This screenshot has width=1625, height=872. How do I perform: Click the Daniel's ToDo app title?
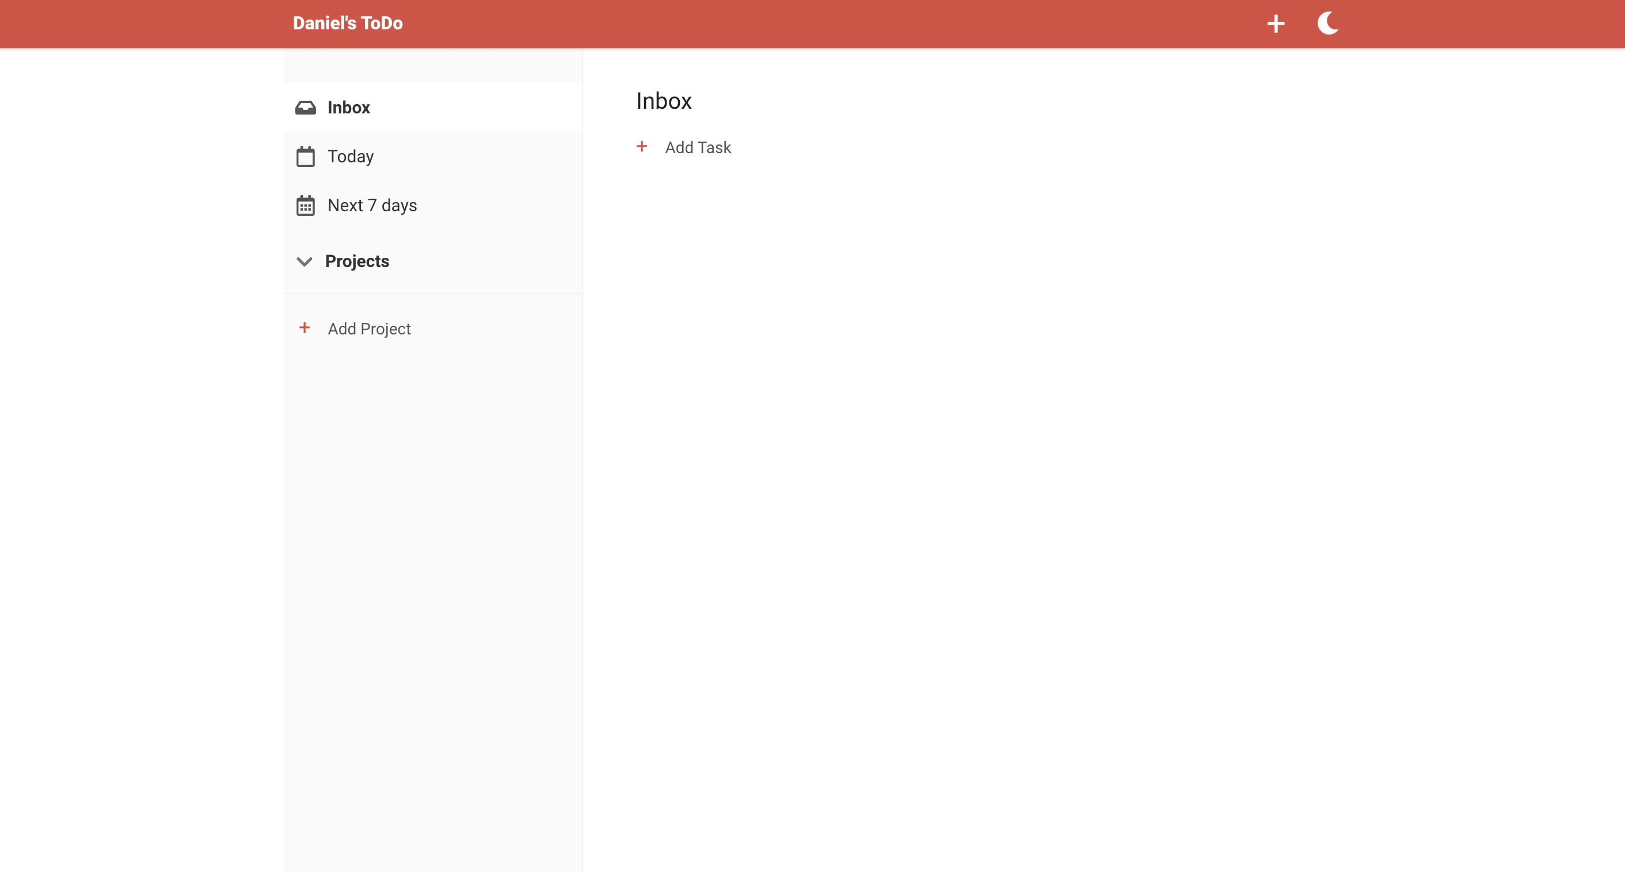click(348, 24)
